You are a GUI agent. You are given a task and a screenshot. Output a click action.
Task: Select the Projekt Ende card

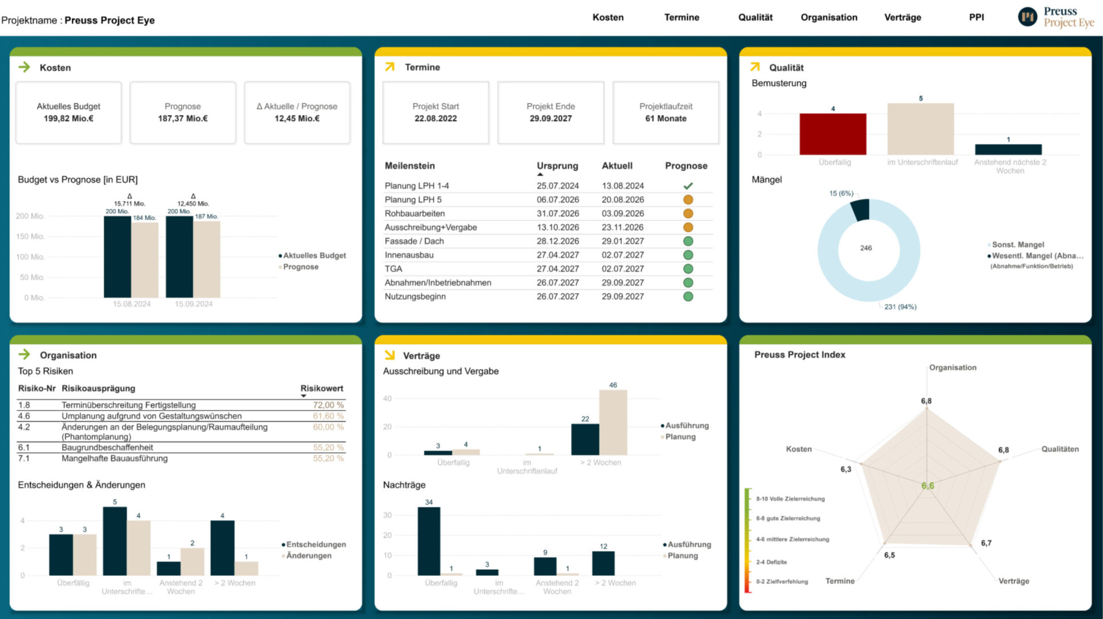(x=550, y=113)
